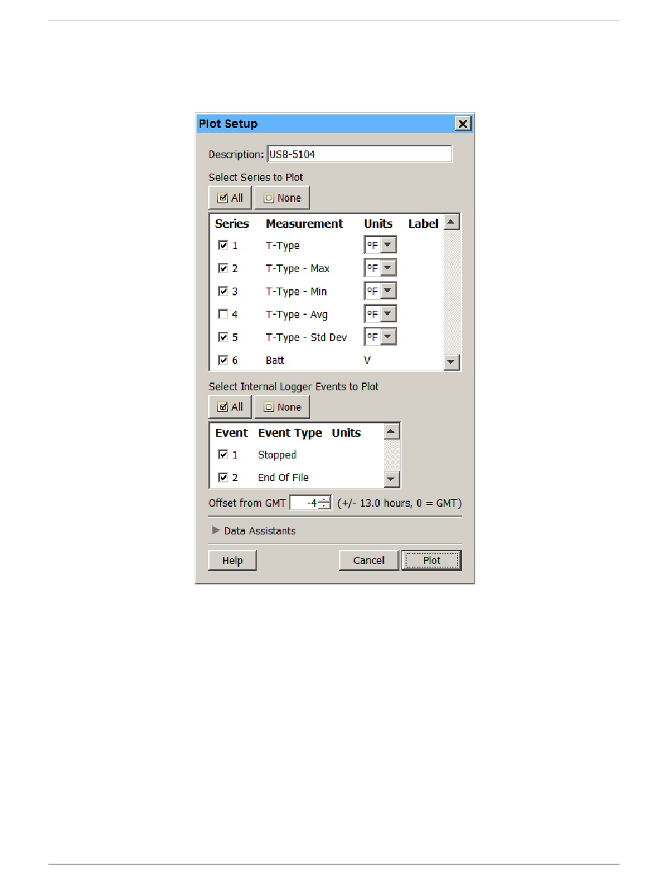The height and width of the screenshot is (886, 668).
Task: Select all events with lower All button
Action: click(230, 407)
